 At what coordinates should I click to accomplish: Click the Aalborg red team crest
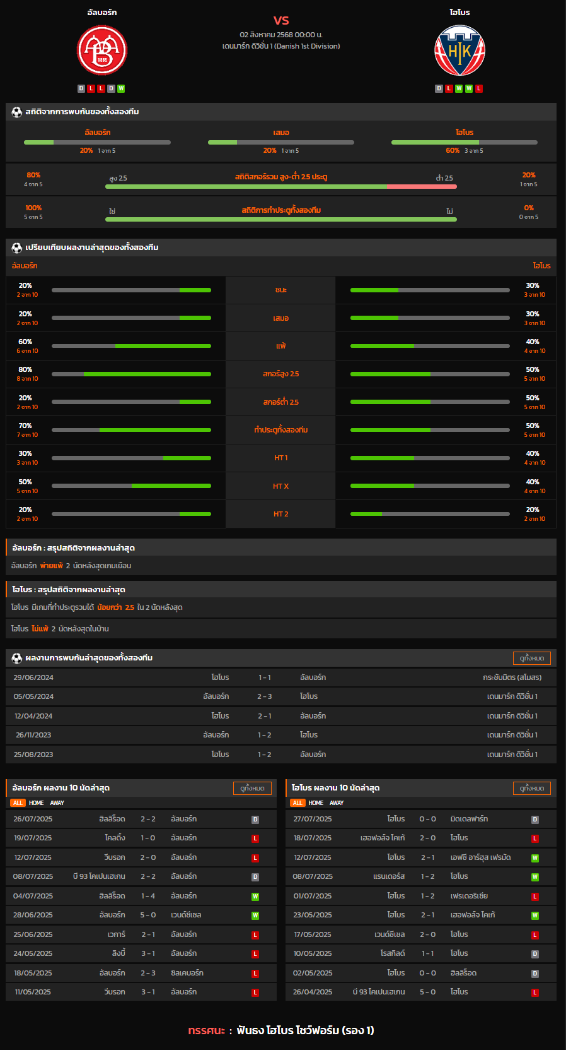pyautogui.click(x=102, y=50)
